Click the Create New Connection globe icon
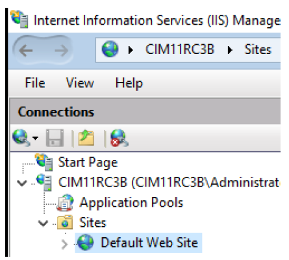 [21, 138]
